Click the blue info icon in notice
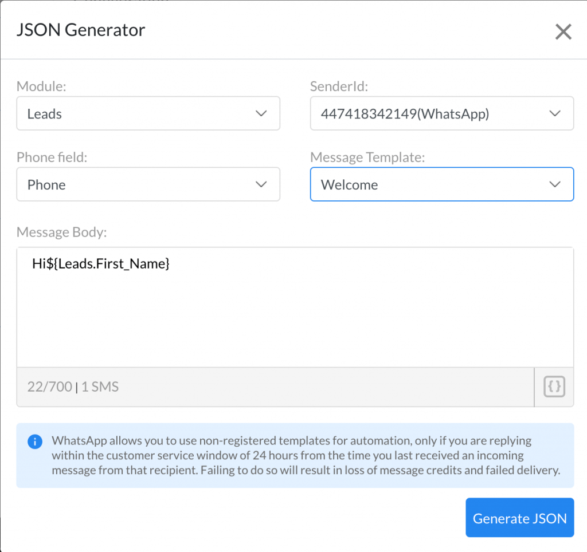587x552 pixels. coord(34,441)
